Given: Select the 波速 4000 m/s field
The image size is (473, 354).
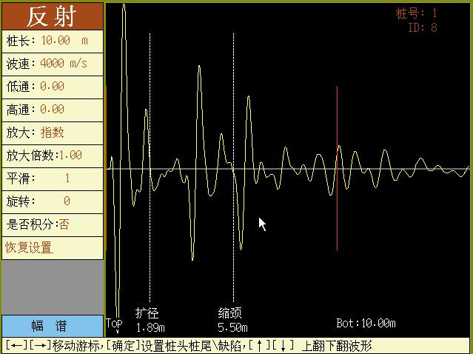Looking at the screenshot, I should click(x=52, y=64).
